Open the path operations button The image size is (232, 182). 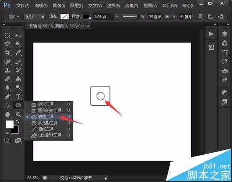[x=200, y=16]
